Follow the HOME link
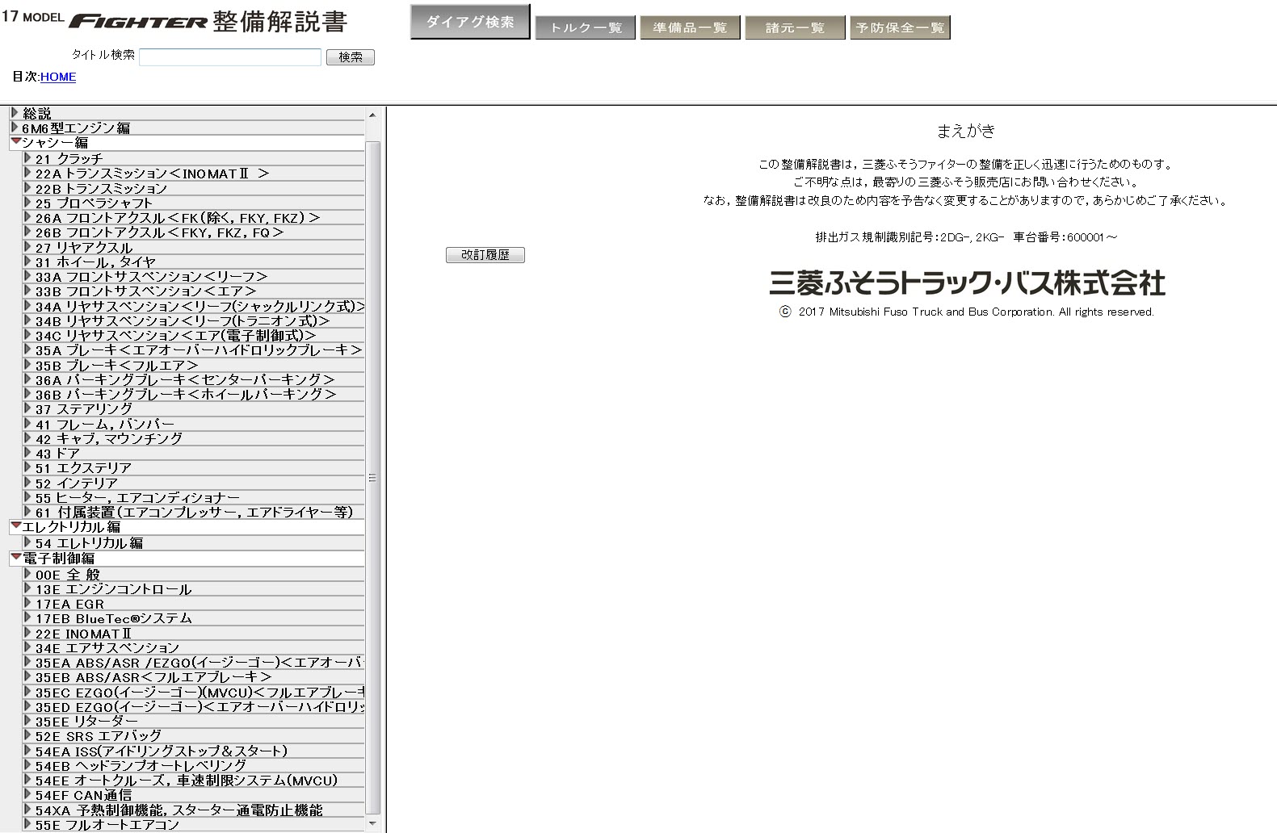Image resolution: width=1277 pixels, height=833 pixels. [58, 77]
